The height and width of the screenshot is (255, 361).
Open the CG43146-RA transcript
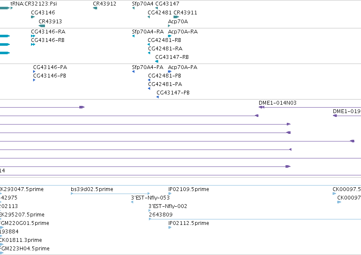33,36
